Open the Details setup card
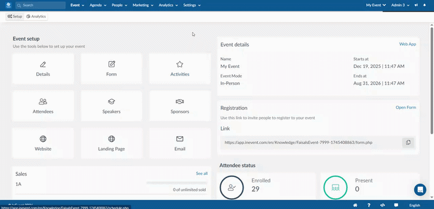Viewport: 434px width, 209px height. 43,69
